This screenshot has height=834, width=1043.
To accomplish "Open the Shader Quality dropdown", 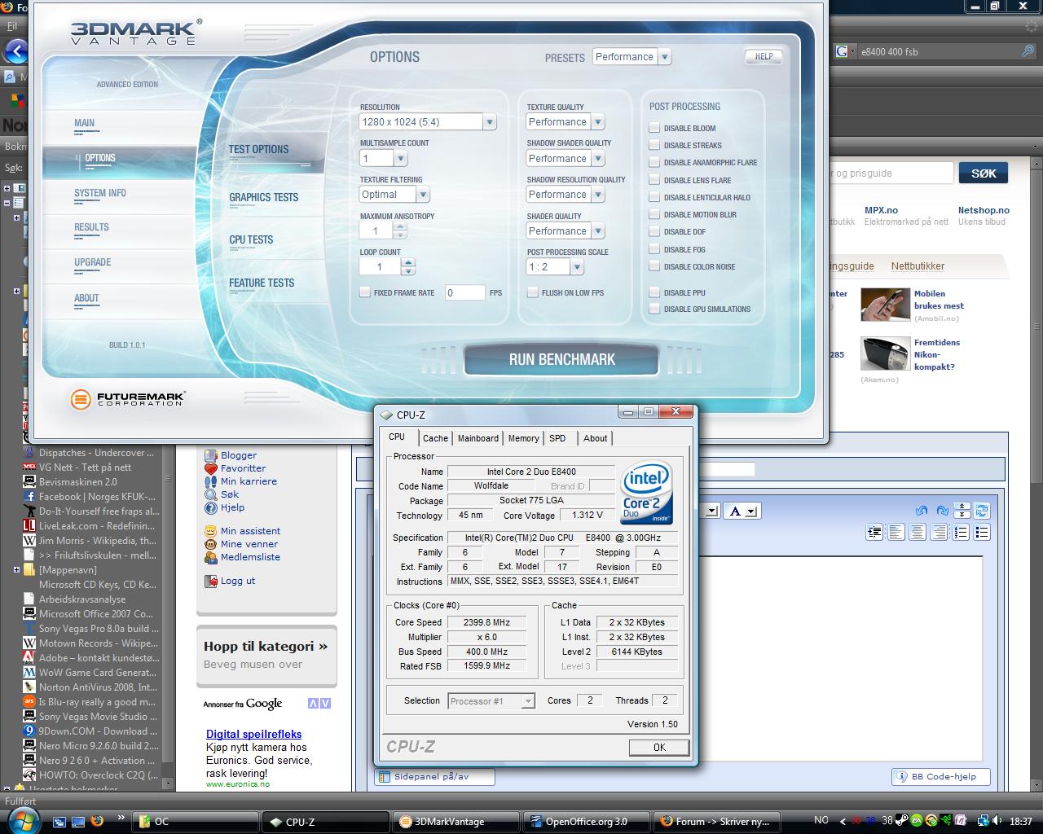I will pos(566,231).
